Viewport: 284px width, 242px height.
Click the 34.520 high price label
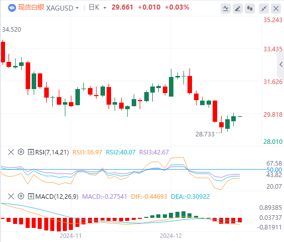[12, 30]
